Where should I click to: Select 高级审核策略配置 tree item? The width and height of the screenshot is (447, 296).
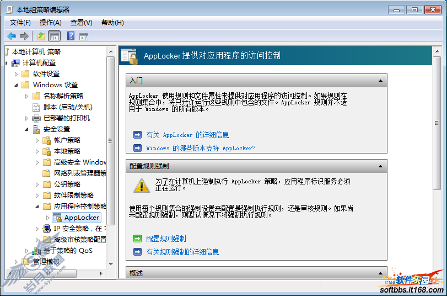[x=80, y=240]
